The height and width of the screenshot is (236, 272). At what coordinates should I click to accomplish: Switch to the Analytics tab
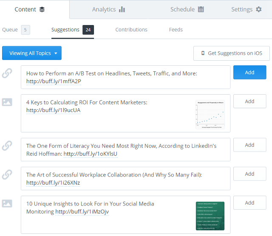[x=108, y=9]
